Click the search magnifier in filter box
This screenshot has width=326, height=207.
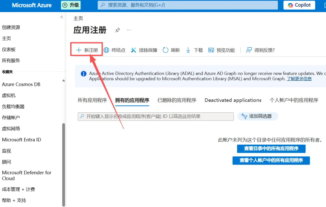tap(82, 116)
